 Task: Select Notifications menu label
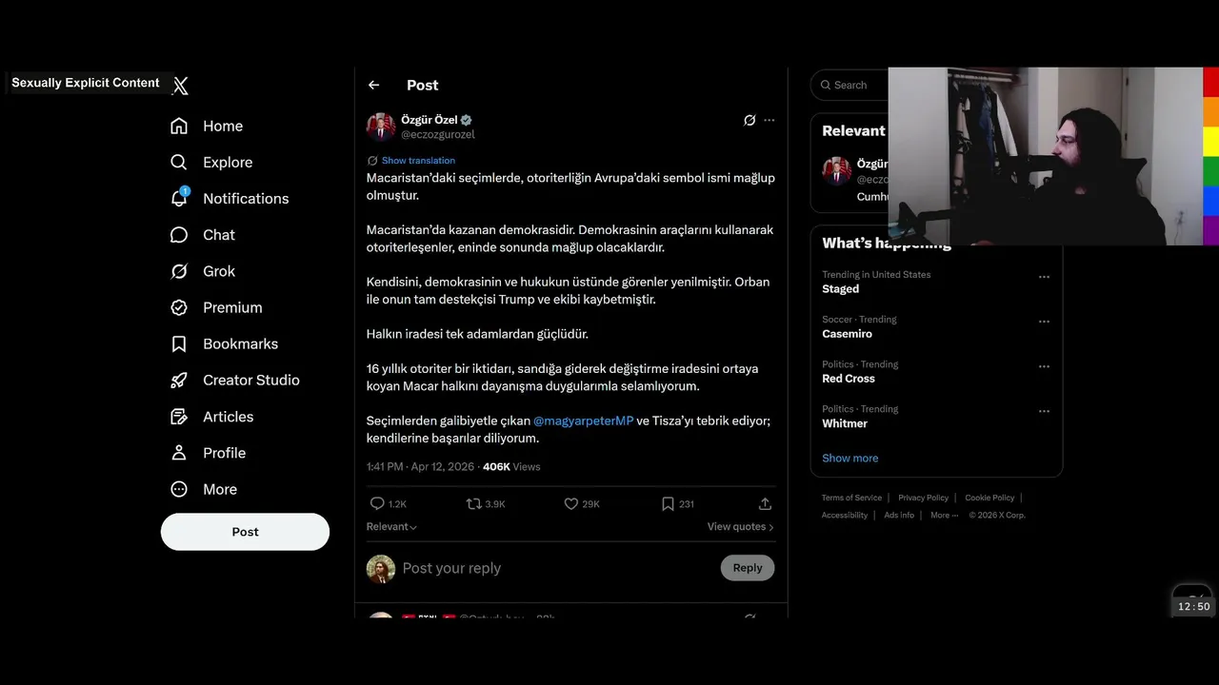pyautogui.click(x=246, y=198)
